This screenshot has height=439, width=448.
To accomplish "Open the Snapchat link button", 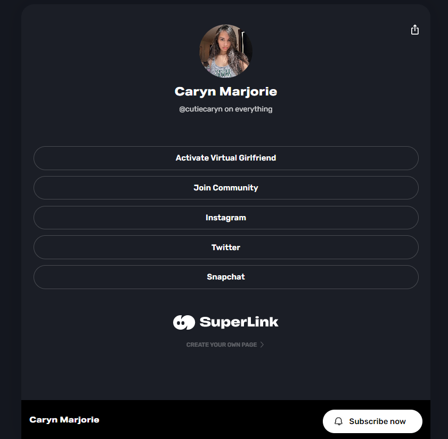I will (226, 277).
